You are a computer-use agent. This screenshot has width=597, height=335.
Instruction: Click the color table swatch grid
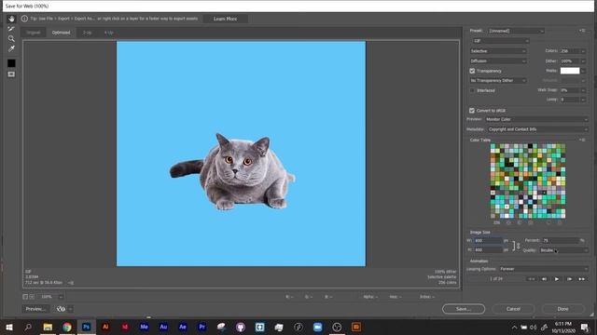click(528, 181)
